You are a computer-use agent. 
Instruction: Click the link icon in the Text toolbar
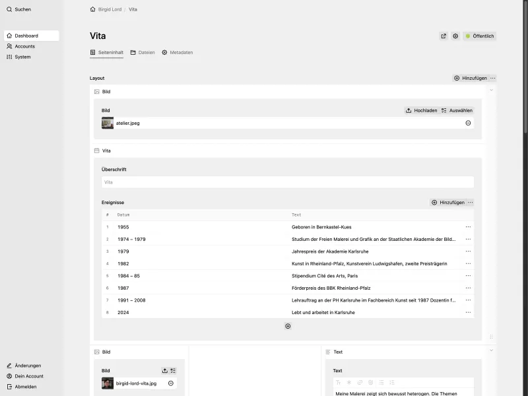359,381
